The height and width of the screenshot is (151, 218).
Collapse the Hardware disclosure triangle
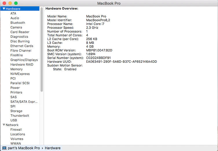click(4, 9)
